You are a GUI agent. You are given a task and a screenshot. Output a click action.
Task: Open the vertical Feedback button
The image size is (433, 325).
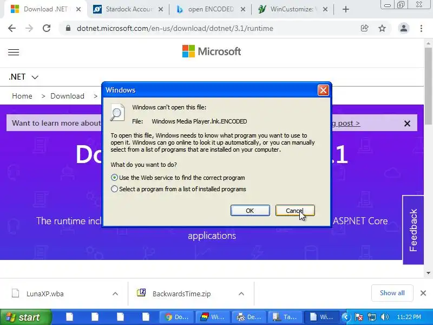pyautogui.click(x=413, y=230)
